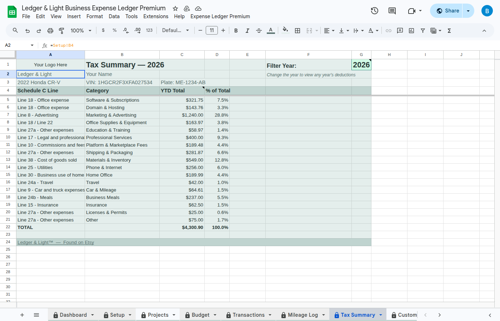Decrease font size with minus button
This screenshot has height=321, width=500.
point(200,31)
